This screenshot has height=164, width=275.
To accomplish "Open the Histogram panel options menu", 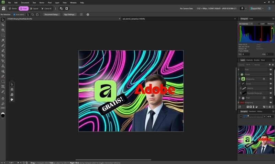I will [273, 19].
